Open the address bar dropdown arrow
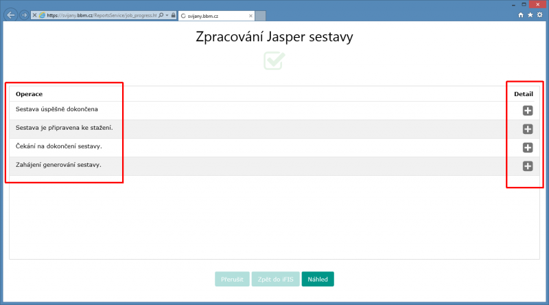 point(167,15)
